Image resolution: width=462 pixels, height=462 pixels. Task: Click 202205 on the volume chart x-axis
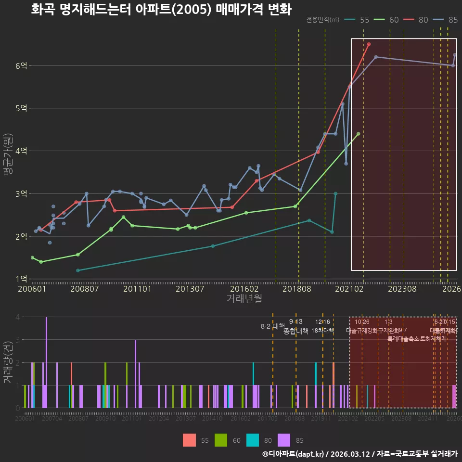[x=374, y=418]
